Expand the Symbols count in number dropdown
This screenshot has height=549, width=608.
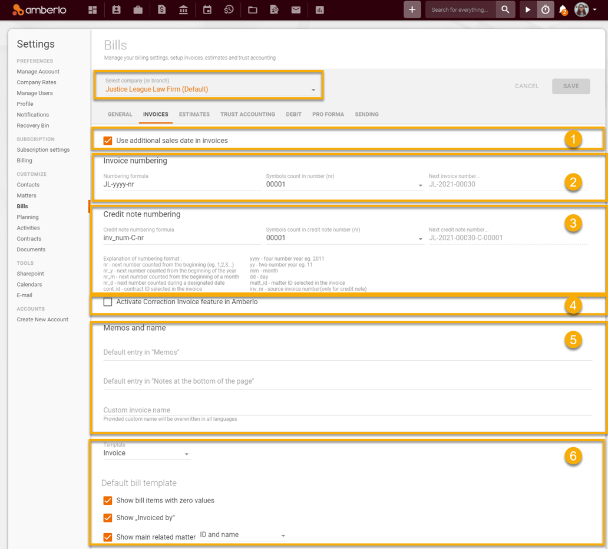click(420, 184)
